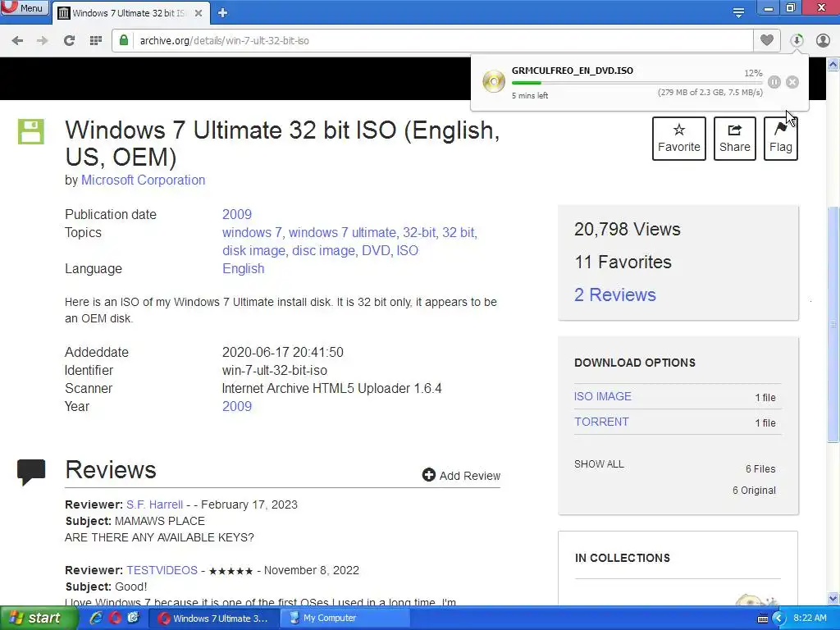Open the 'disc image' topic link
This screenshot has width=840, height=630.
[323, 251]
